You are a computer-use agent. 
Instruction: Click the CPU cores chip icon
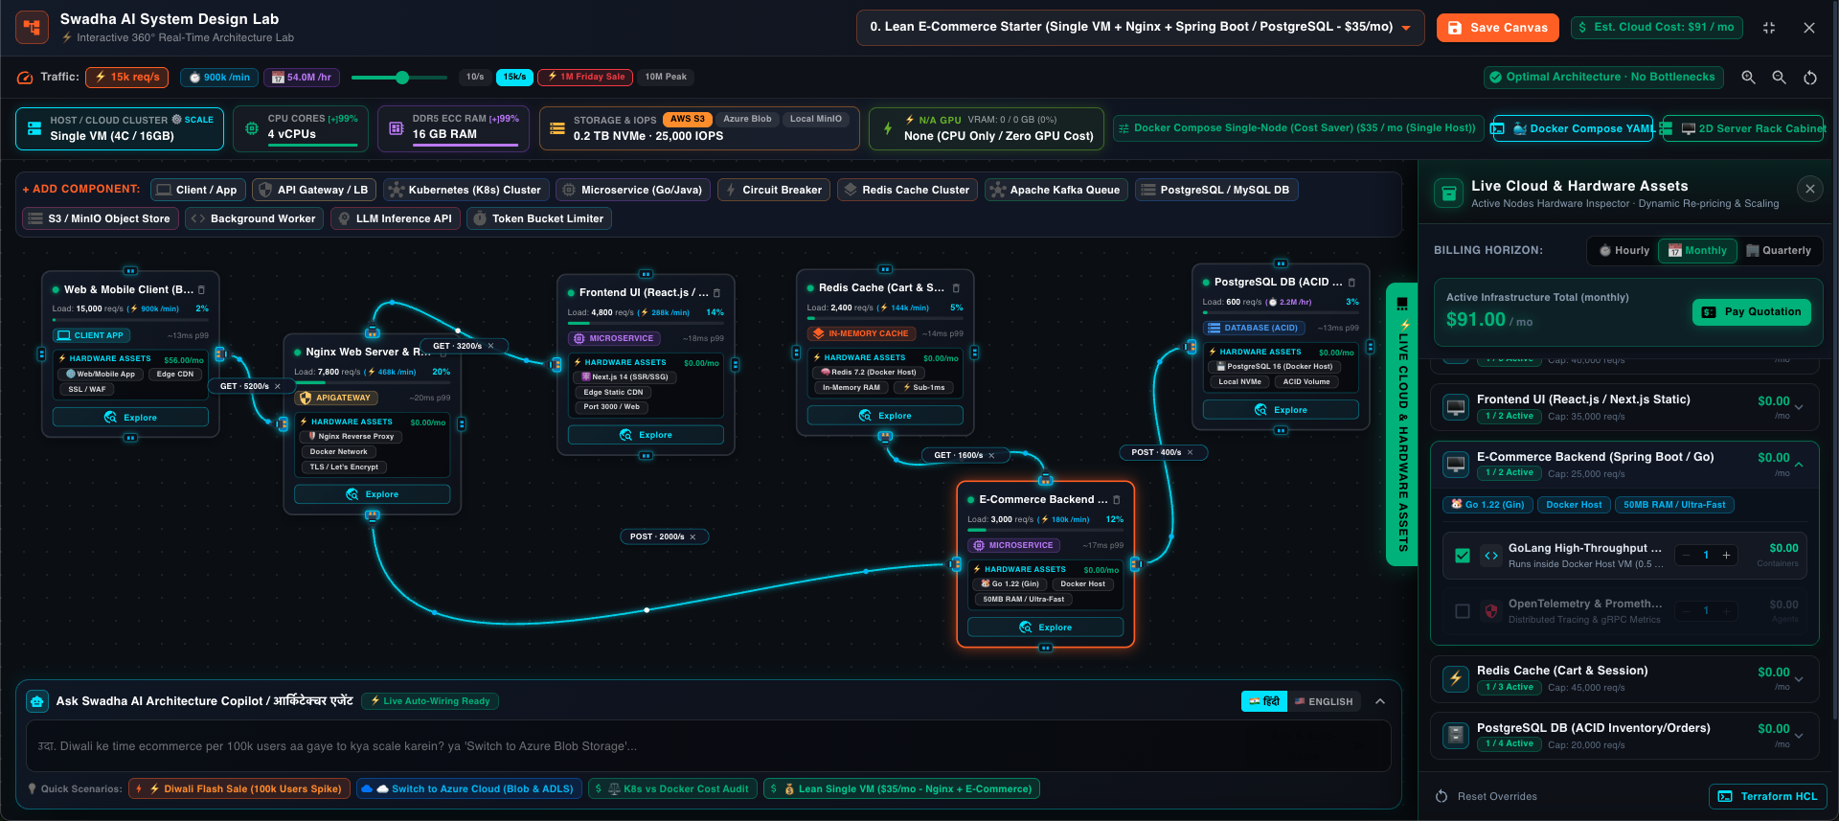tap(252, 128)
